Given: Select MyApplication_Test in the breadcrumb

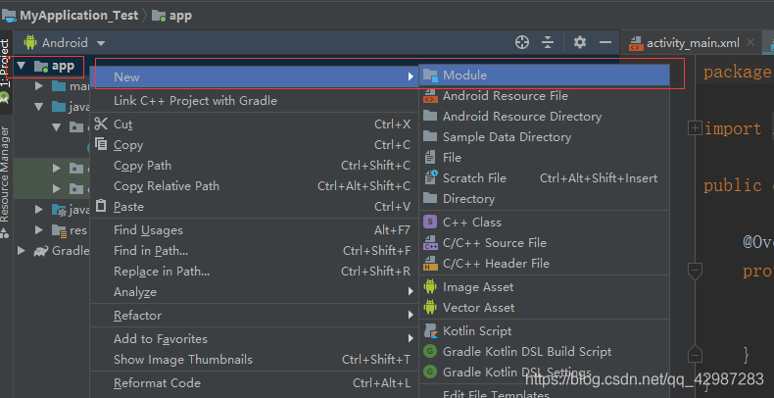Looking at the screenshot, I should click(x=79, y=16).
